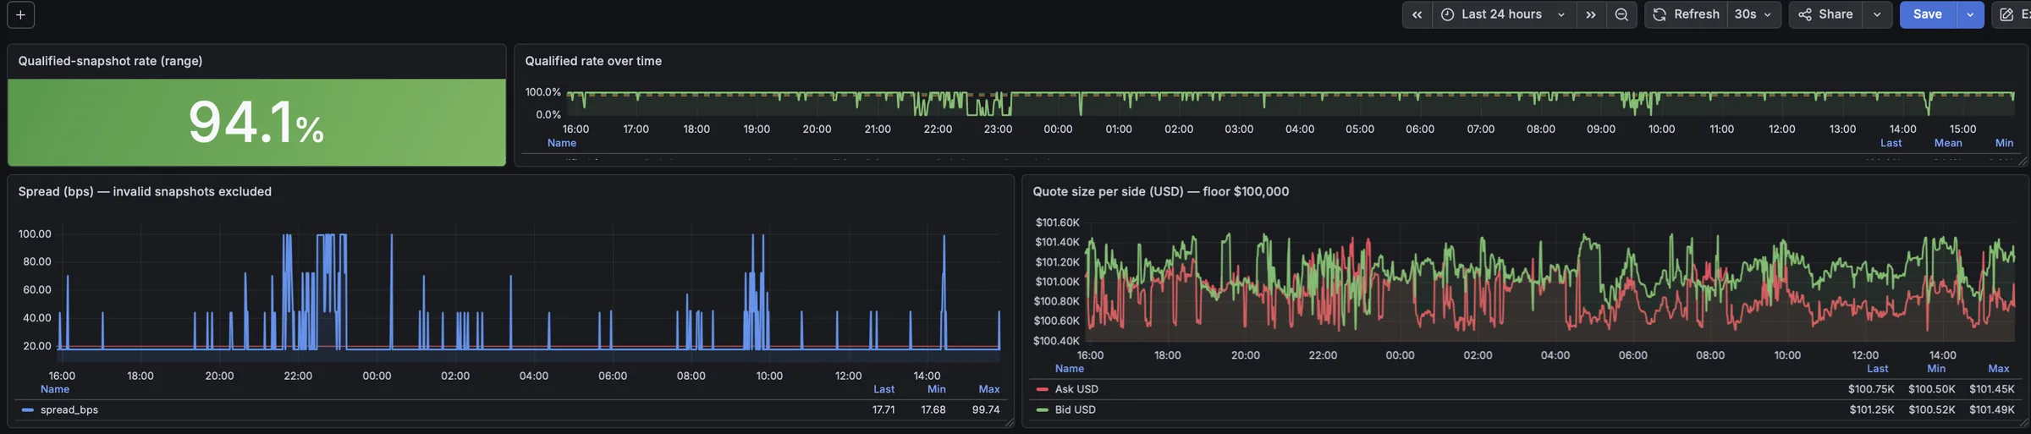2031x434 pixels.
Task: Click the $101.60K y-axis label on Quote chart
Action: (x=1058, y=222)
